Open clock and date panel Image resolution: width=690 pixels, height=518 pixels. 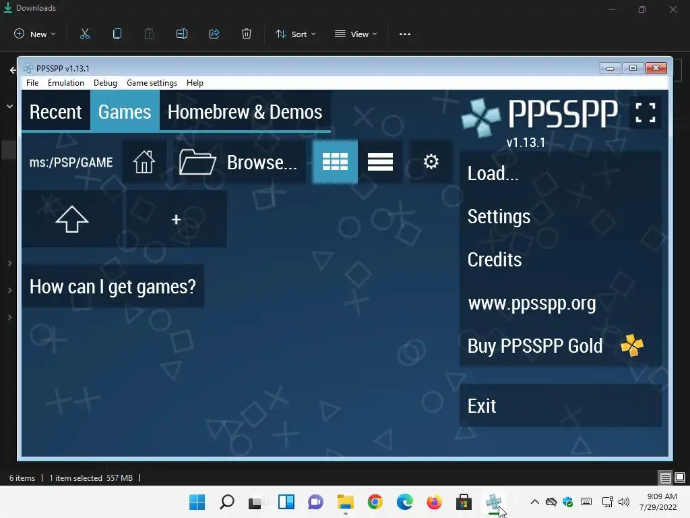coord(658,502)
